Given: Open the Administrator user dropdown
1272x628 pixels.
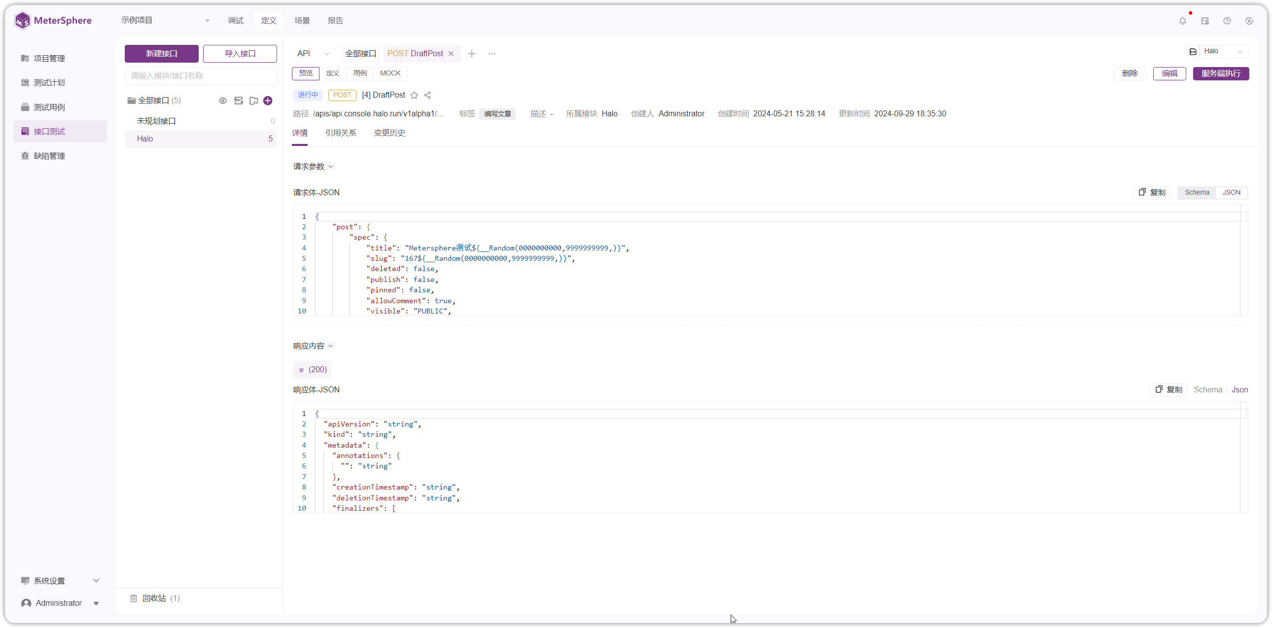Looking at the screenshot, I should pos(60,603).
